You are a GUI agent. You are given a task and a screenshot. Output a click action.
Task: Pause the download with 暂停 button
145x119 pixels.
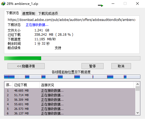tap(93, 66)
